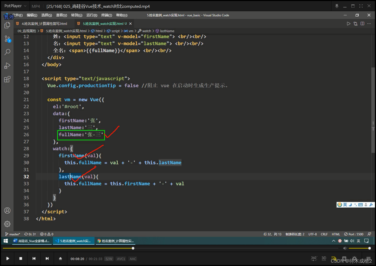Click the PotPlayer open file (eject) button
The image size is (376, 266).
point(60,258)
